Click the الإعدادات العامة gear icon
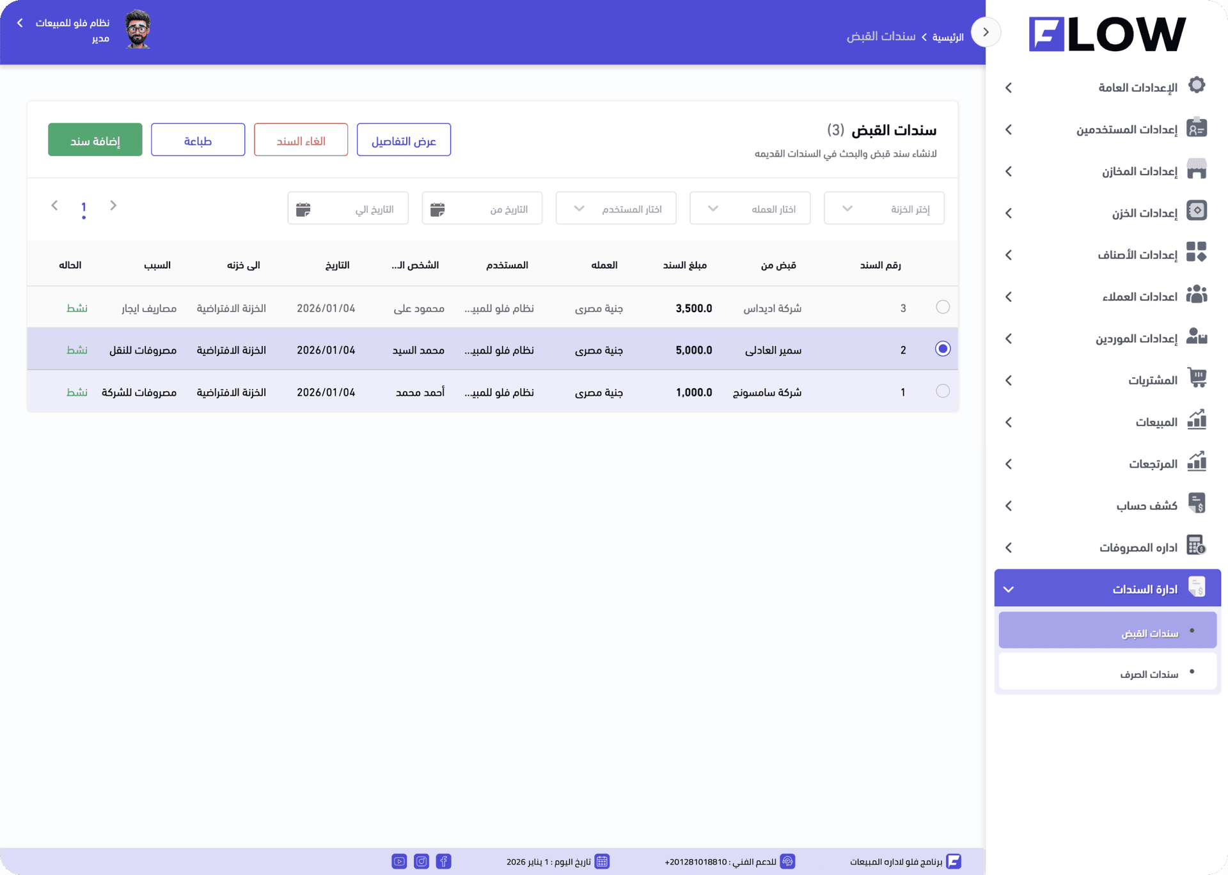The image size is (1228, 875). coord(1196,86)
